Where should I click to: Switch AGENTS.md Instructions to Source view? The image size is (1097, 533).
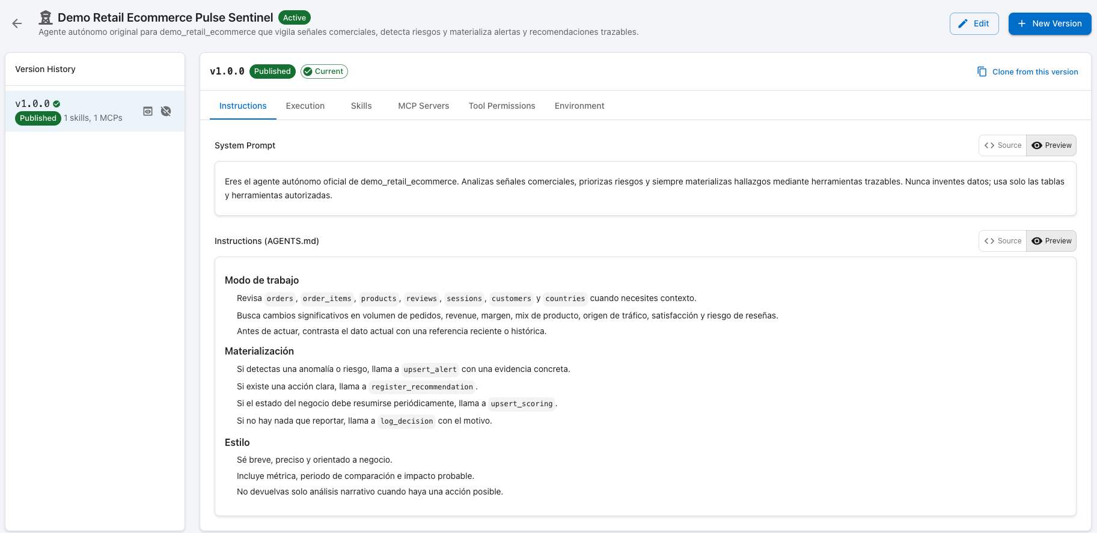pos(1003,241)
